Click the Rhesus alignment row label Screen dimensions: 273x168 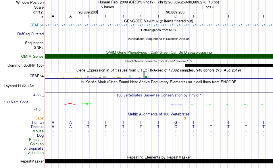[x=37, y=127]
